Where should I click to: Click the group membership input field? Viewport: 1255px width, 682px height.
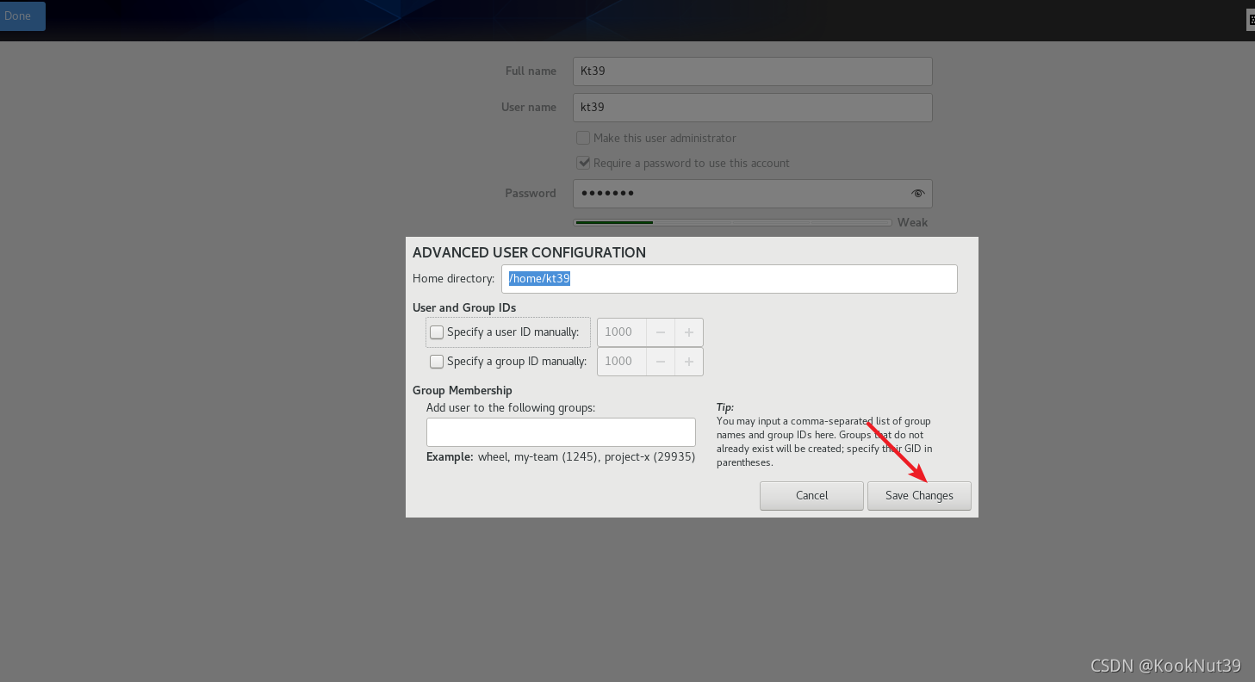[561, 432]
